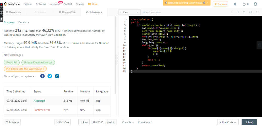Open the Discuss (195) tab
The height and width of the screenshot is (126, 262).
pos(67,12)
